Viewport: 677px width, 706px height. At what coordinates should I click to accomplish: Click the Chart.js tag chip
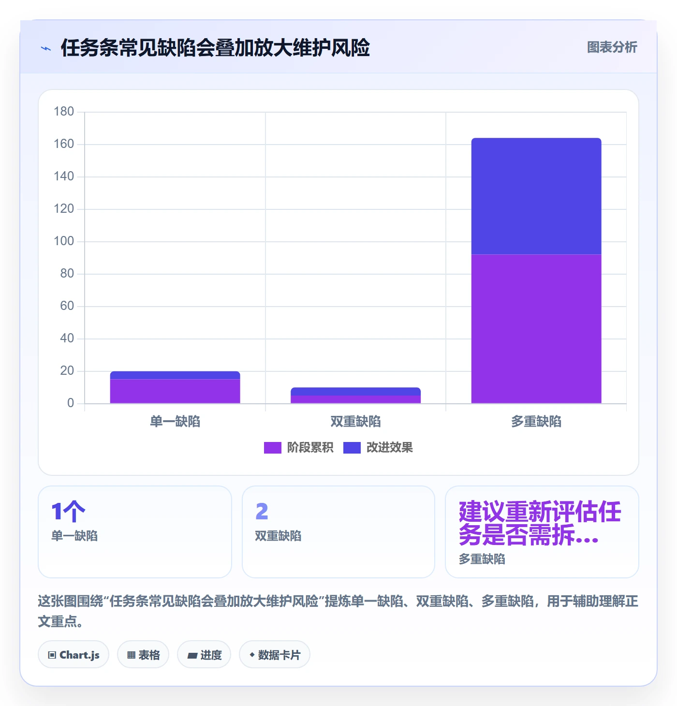pyautogui.click(x=74, y=655)
